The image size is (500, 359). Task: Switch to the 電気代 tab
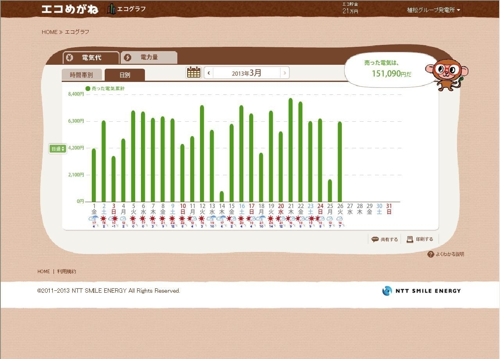[x=91, y=58]
